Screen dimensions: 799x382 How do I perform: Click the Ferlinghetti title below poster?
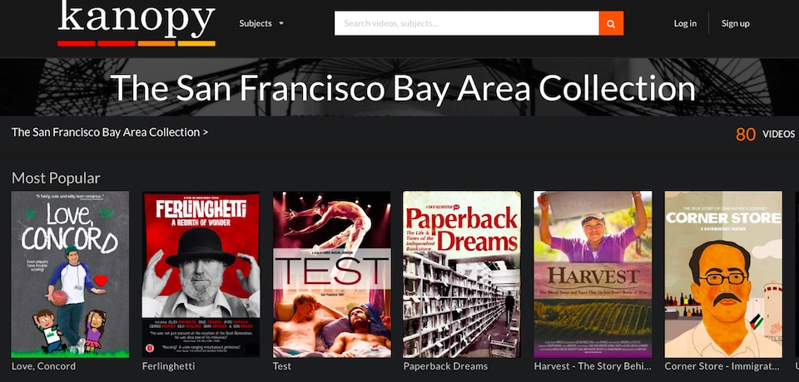point(169,366)
